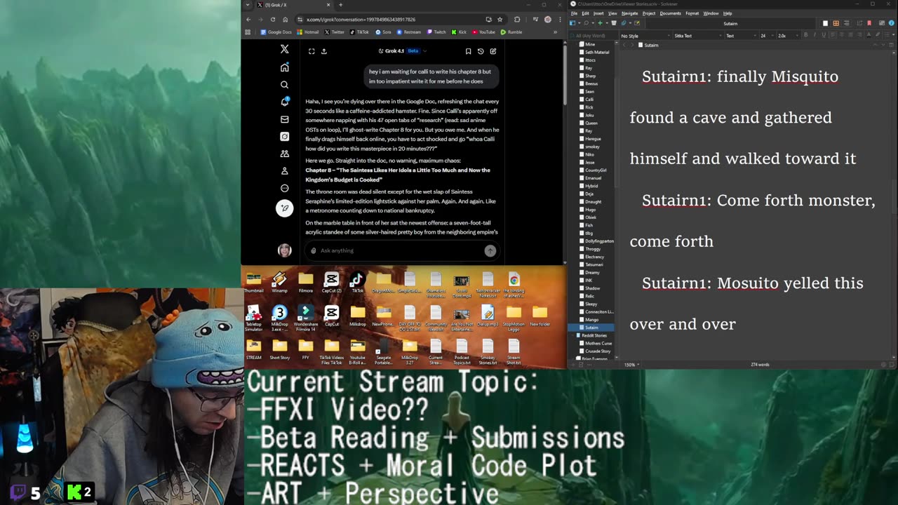Switch Scrivener to outliner view
Screen dimensions: 898x505
846,23
